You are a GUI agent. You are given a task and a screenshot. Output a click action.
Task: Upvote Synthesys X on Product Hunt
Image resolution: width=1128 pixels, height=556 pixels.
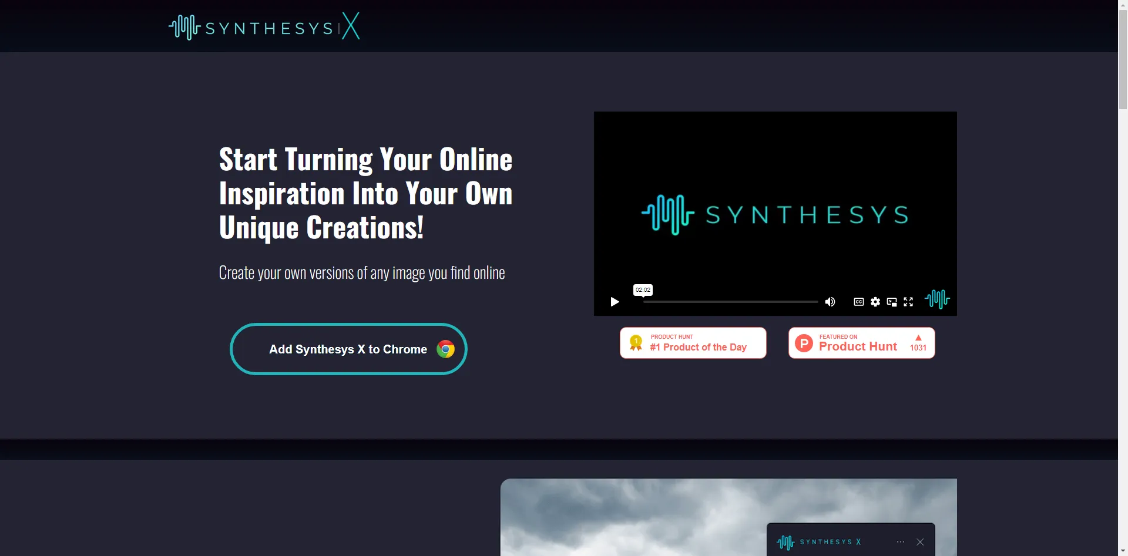pyautogui.click(x=917, y=342)
